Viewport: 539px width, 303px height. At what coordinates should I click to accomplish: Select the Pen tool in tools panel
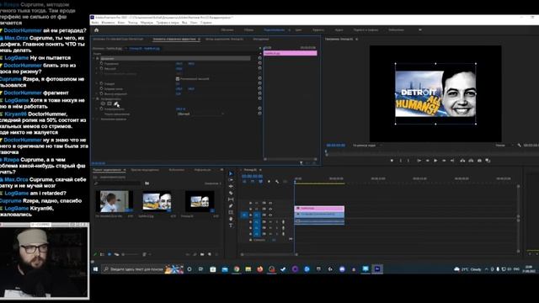tap(231, 206)
